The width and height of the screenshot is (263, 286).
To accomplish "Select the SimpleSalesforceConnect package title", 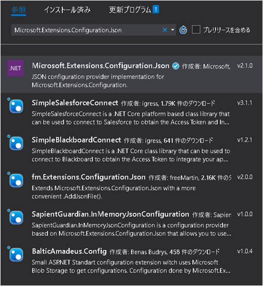I will [75, 103].
